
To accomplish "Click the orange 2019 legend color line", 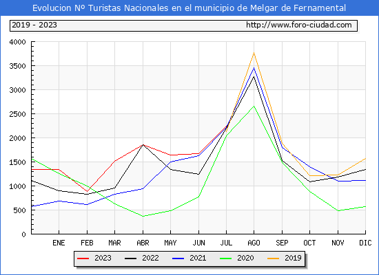I will [273, 258].
